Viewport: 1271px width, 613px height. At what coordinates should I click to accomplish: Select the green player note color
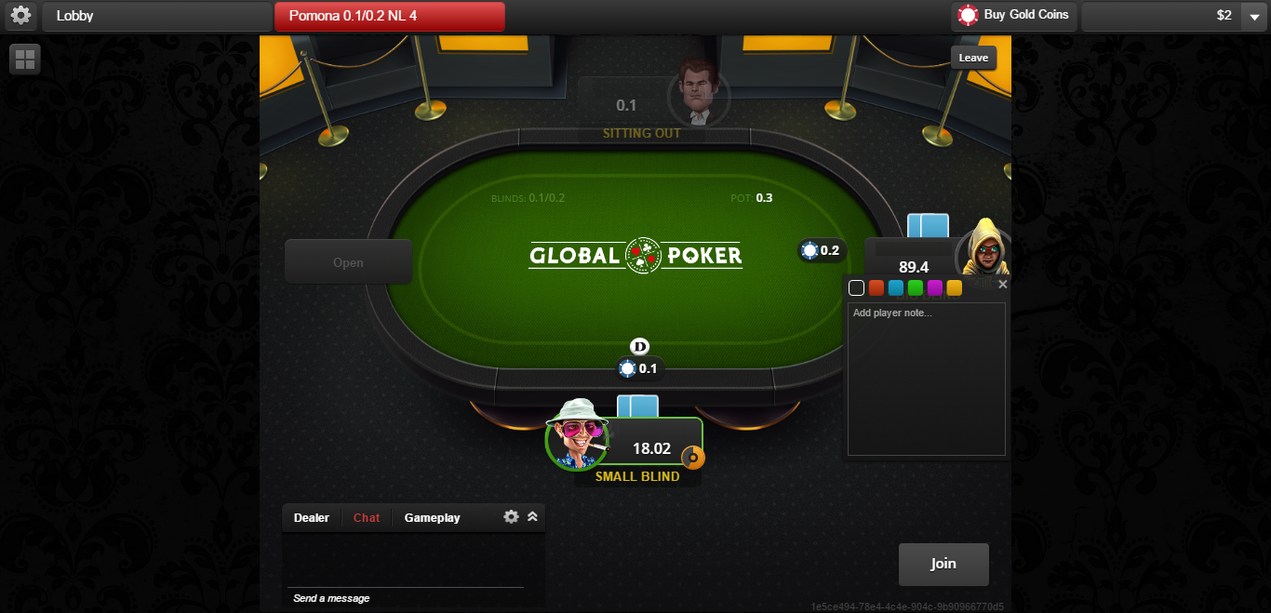tap(915, 288)
